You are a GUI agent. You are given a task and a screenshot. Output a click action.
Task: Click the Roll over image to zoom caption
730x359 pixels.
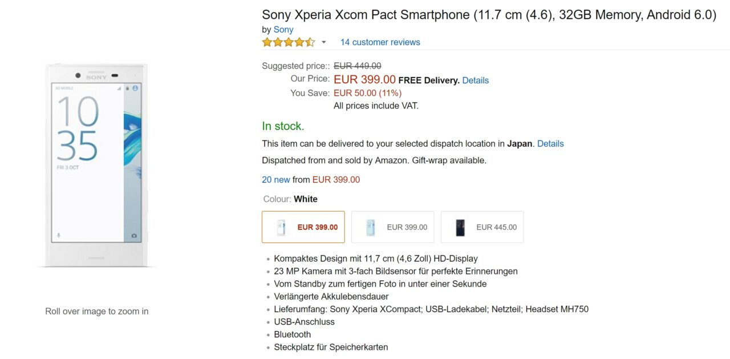click(x=97, y=311)
